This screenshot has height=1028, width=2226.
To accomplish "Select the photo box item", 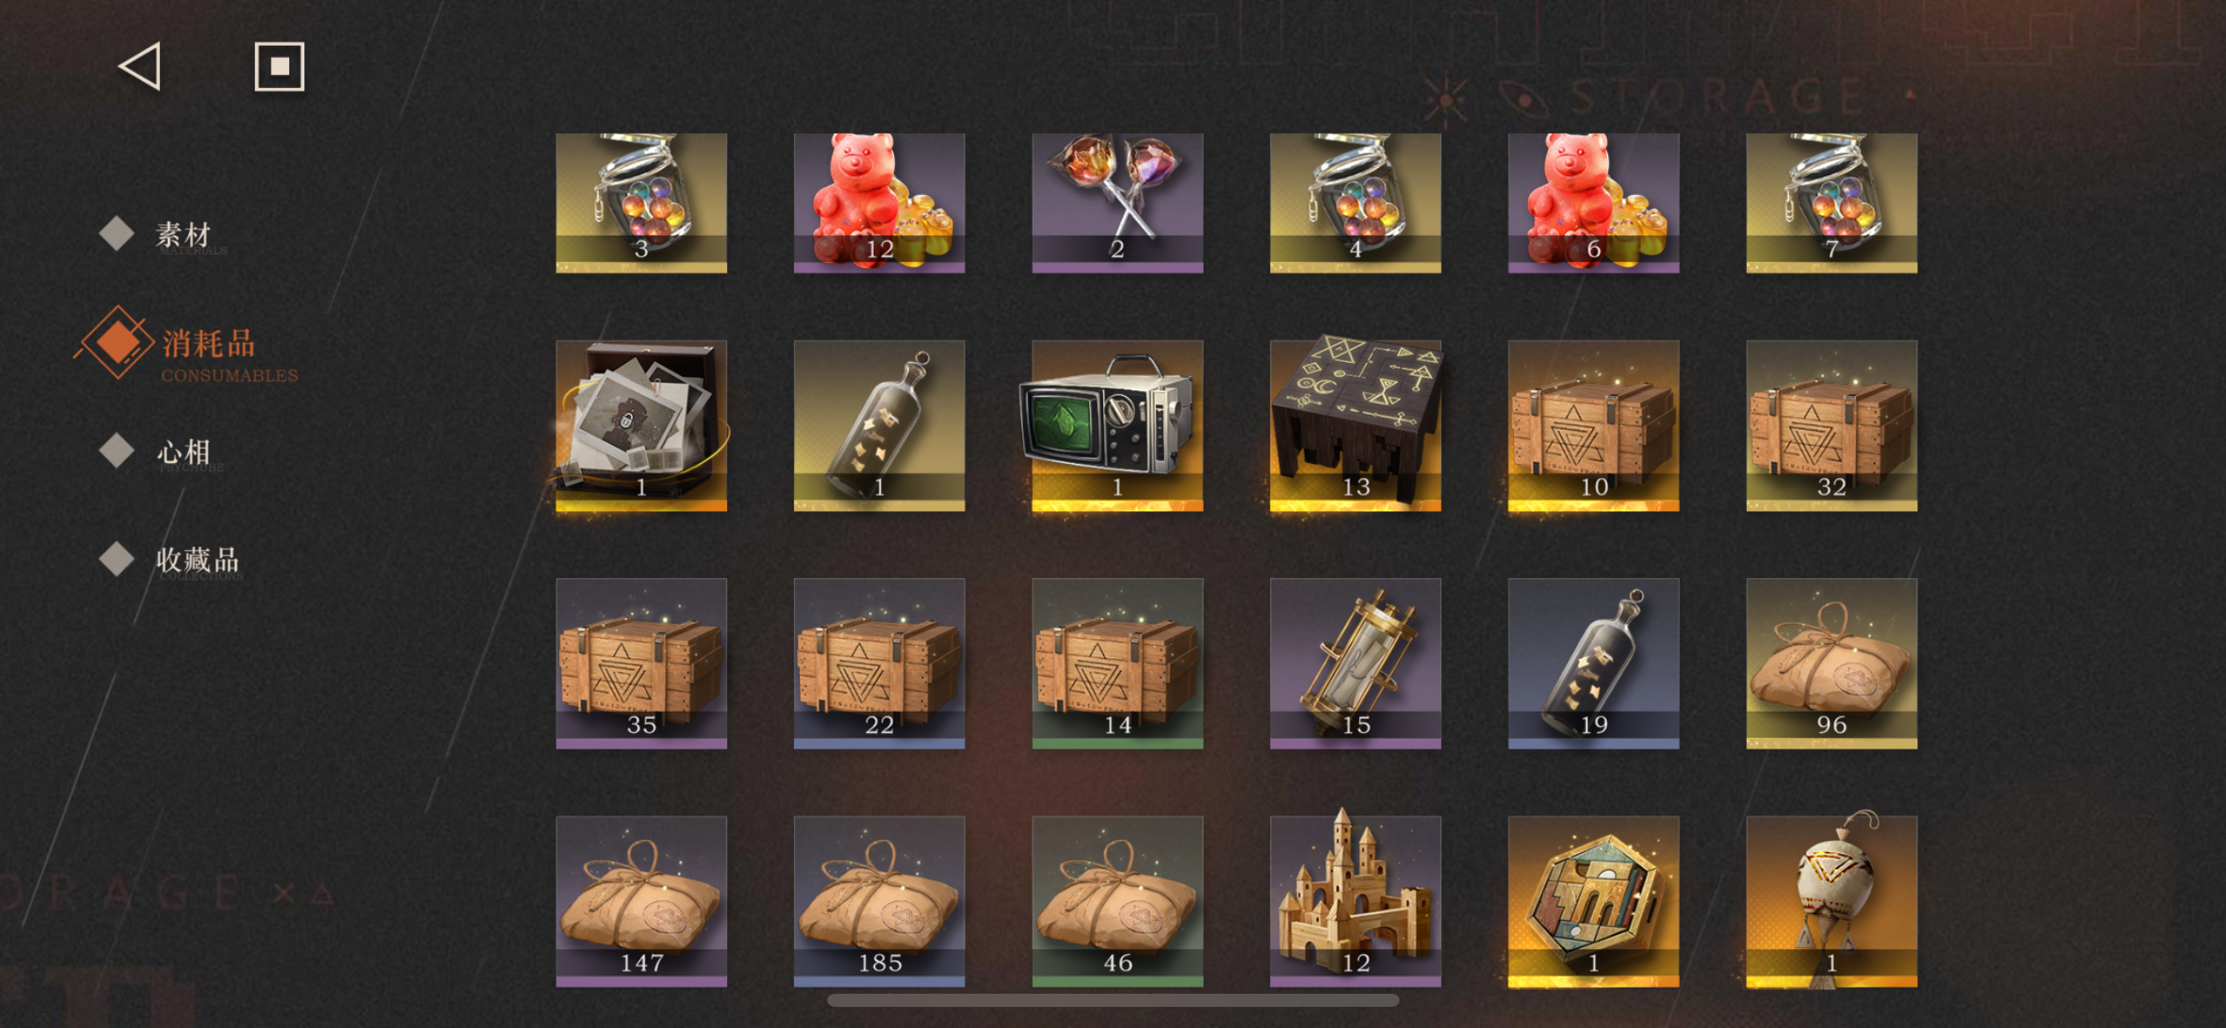I will (641, 426).
